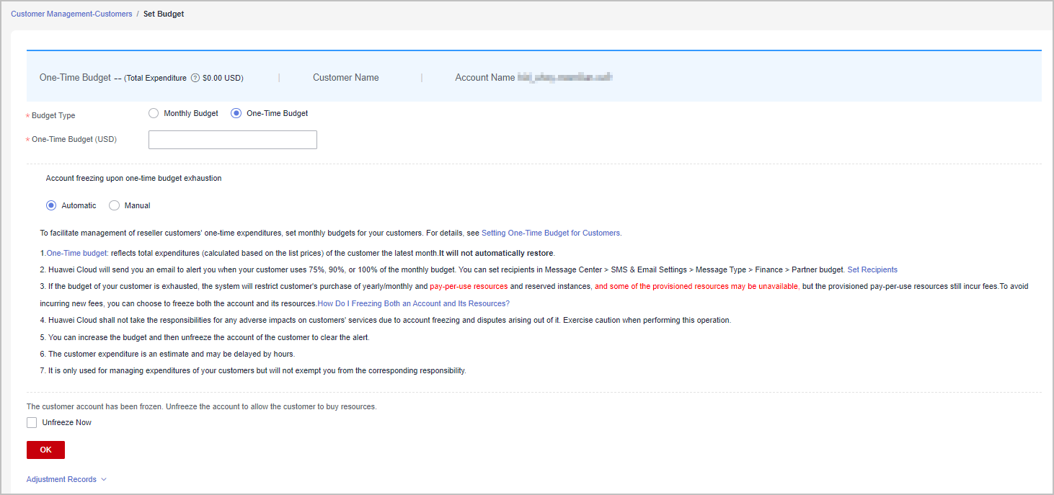The image size is (1054, 495).
Task: Click the One-Time Budget heading in summary bar
Action: click(x=75, y=77)
